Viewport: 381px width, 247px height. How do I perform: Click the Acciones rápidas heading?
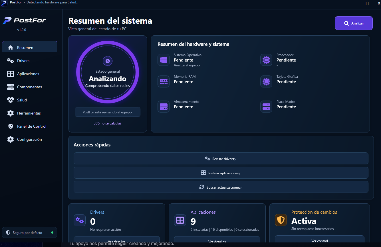(x=92, y=145)
